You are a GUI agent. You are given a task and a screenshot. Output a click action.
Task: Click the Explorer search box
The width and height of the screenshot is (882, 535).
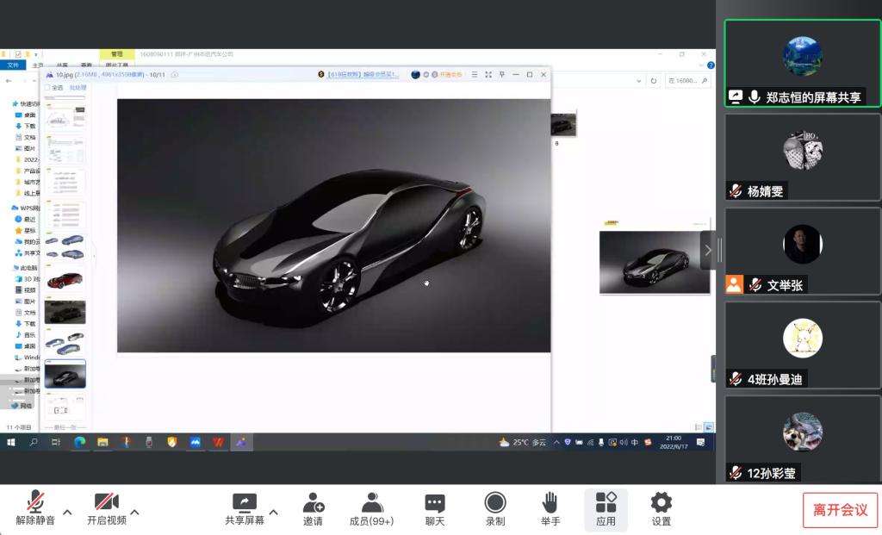pyautogui.click(x=686, y=81)
